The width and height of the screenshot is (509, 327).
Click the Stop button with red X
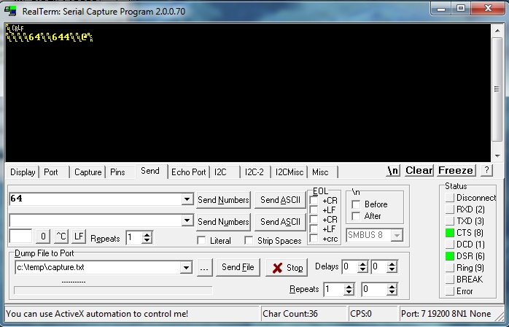(x=287, y=268)
